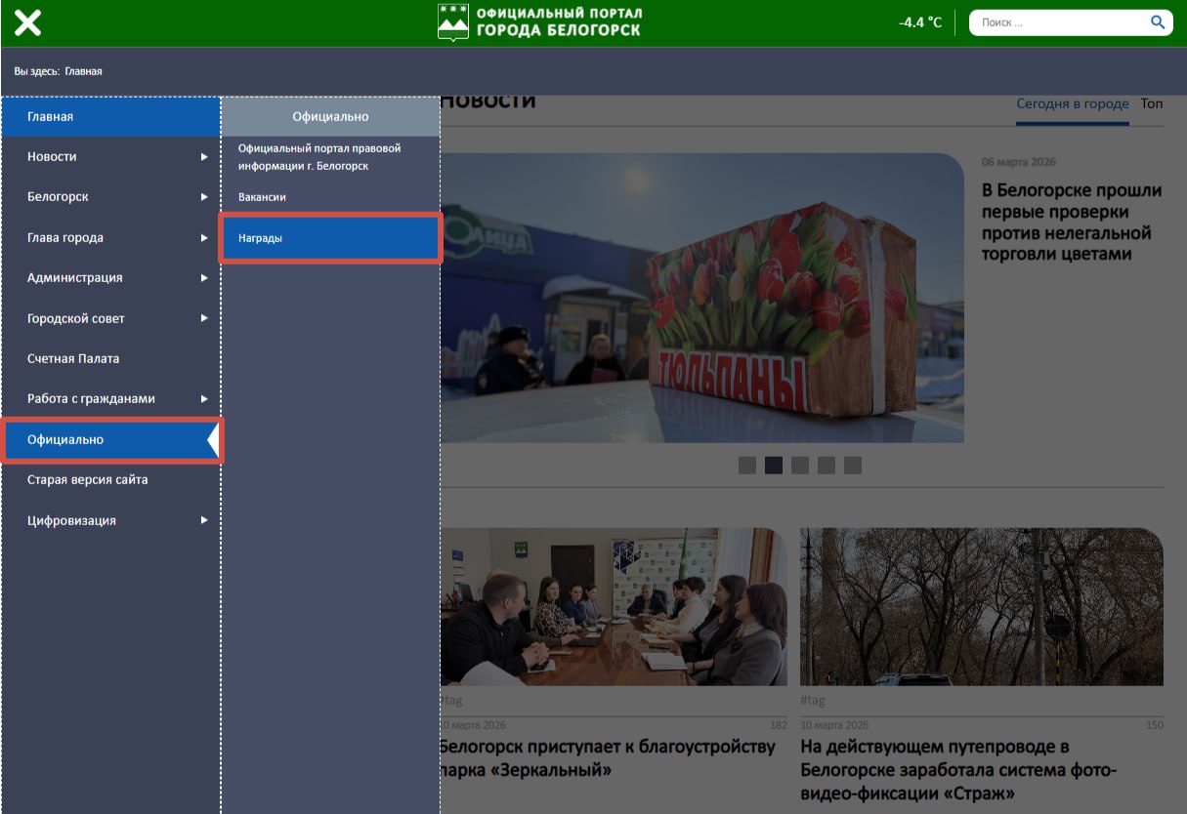Expand the Цифровизация submenu arrow

click(x=204, y=521)
